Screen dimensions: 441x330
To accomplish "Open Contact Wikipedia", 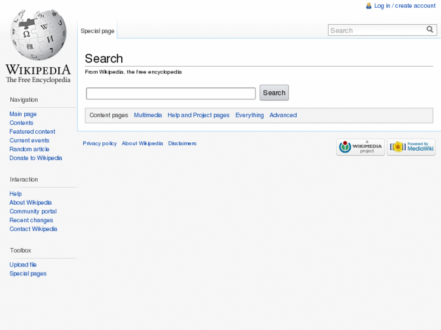I will click(33, 229).
